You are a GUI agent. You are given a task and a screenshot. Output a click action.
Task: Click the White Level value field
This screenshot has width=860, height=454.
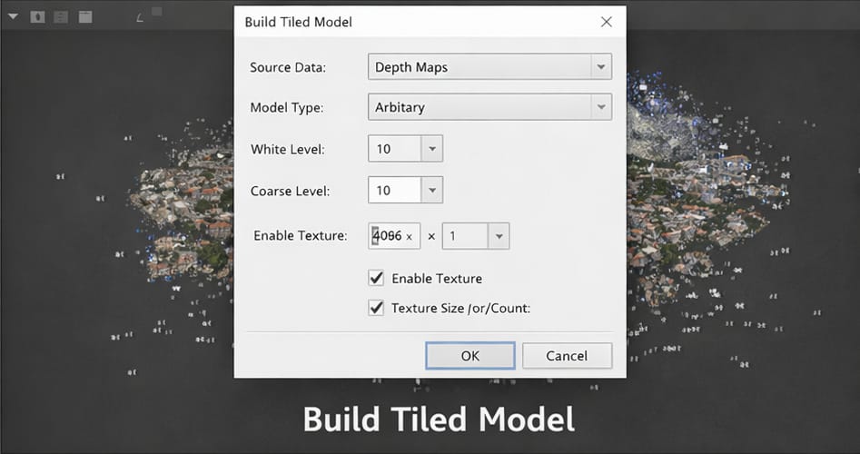coord(394,149)
